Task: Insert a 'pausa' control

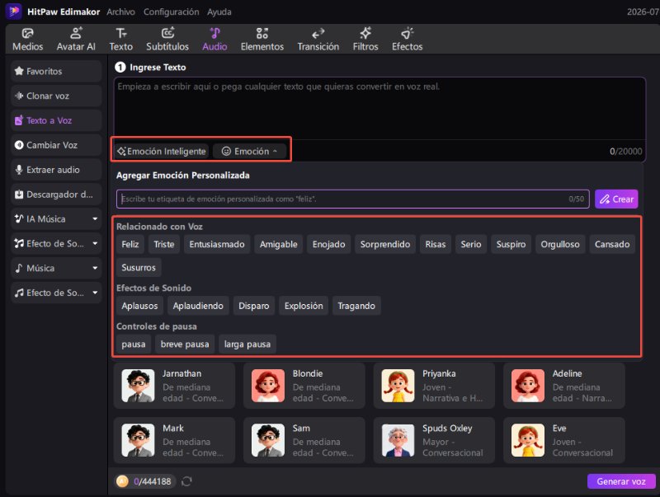Action: tap(134, 344)
